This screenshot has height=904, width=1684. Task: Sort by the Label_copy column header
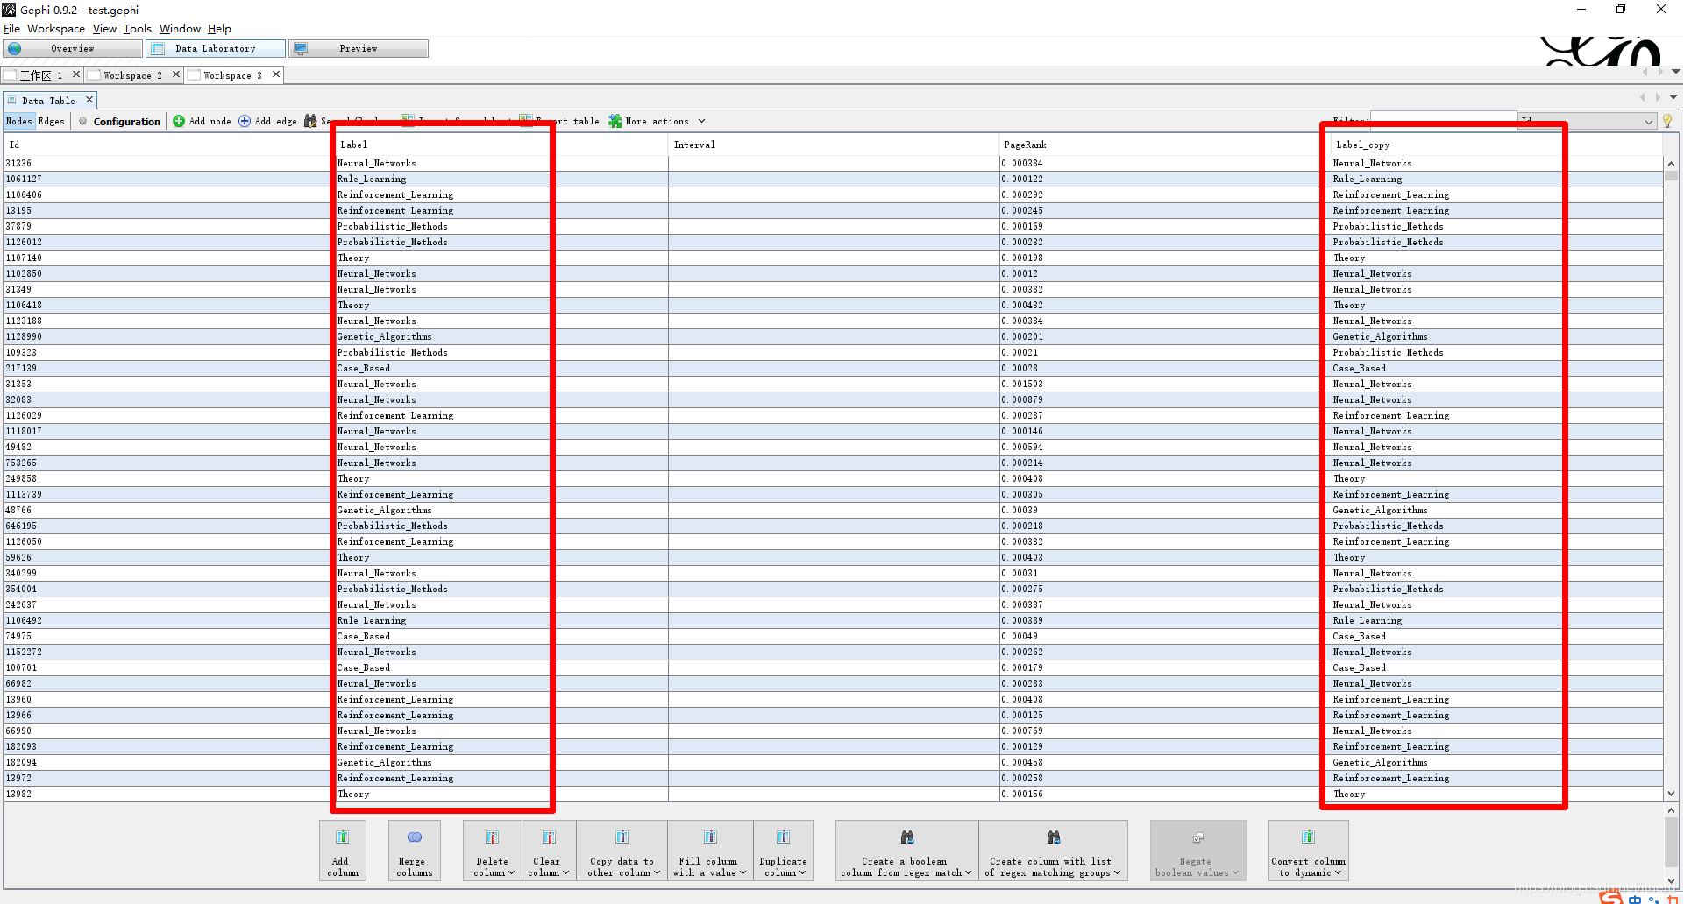click(x=1496, y=145)
